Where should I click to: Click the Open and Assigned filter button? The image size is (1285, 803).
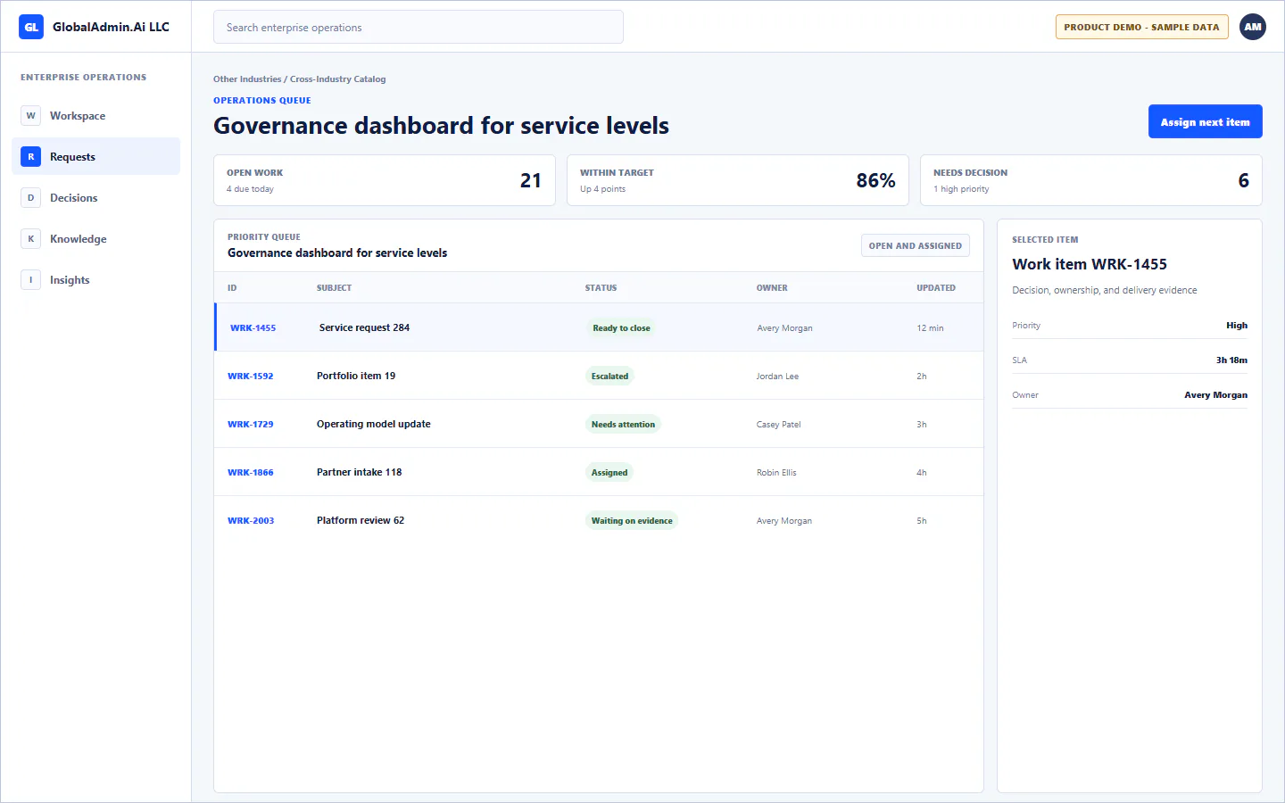915,246
